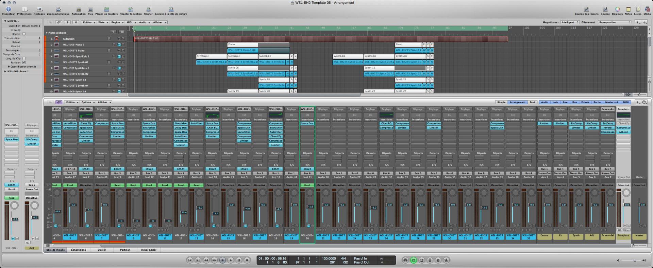Click Répéter la section icon
The image size is (653, 268).
click(131, 10)
